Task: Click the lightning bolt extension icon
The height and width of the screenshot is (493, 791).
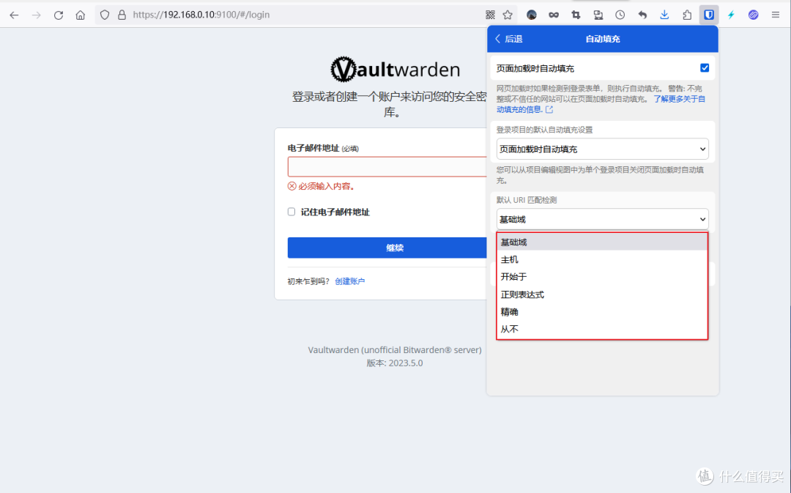Action: click(x=731, y=15)
